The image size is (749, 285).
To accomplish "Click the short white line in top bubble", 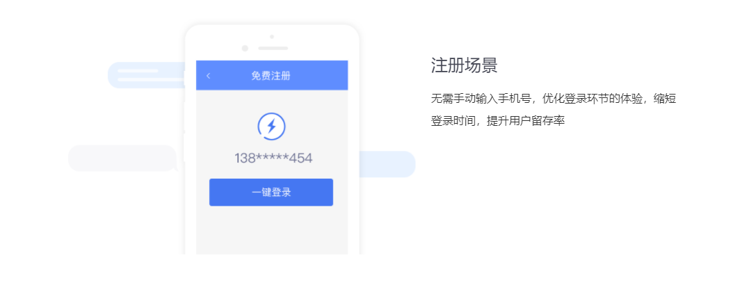I will point(138,71).
